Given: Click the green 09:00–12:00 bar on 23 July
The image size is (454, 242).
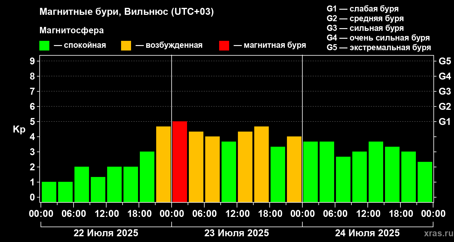Looking at the screenshot, I should pos(229,172).
